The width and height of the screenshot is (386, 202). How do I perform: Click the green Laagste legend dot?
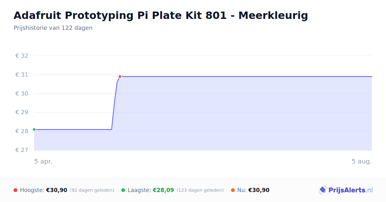tap(123, 190)
